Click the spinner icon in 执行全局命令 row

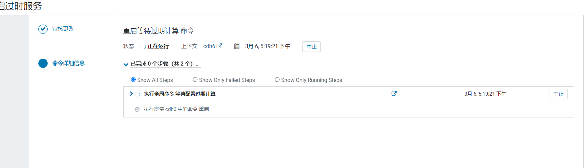pyautogui.click(x=138, y=95)
